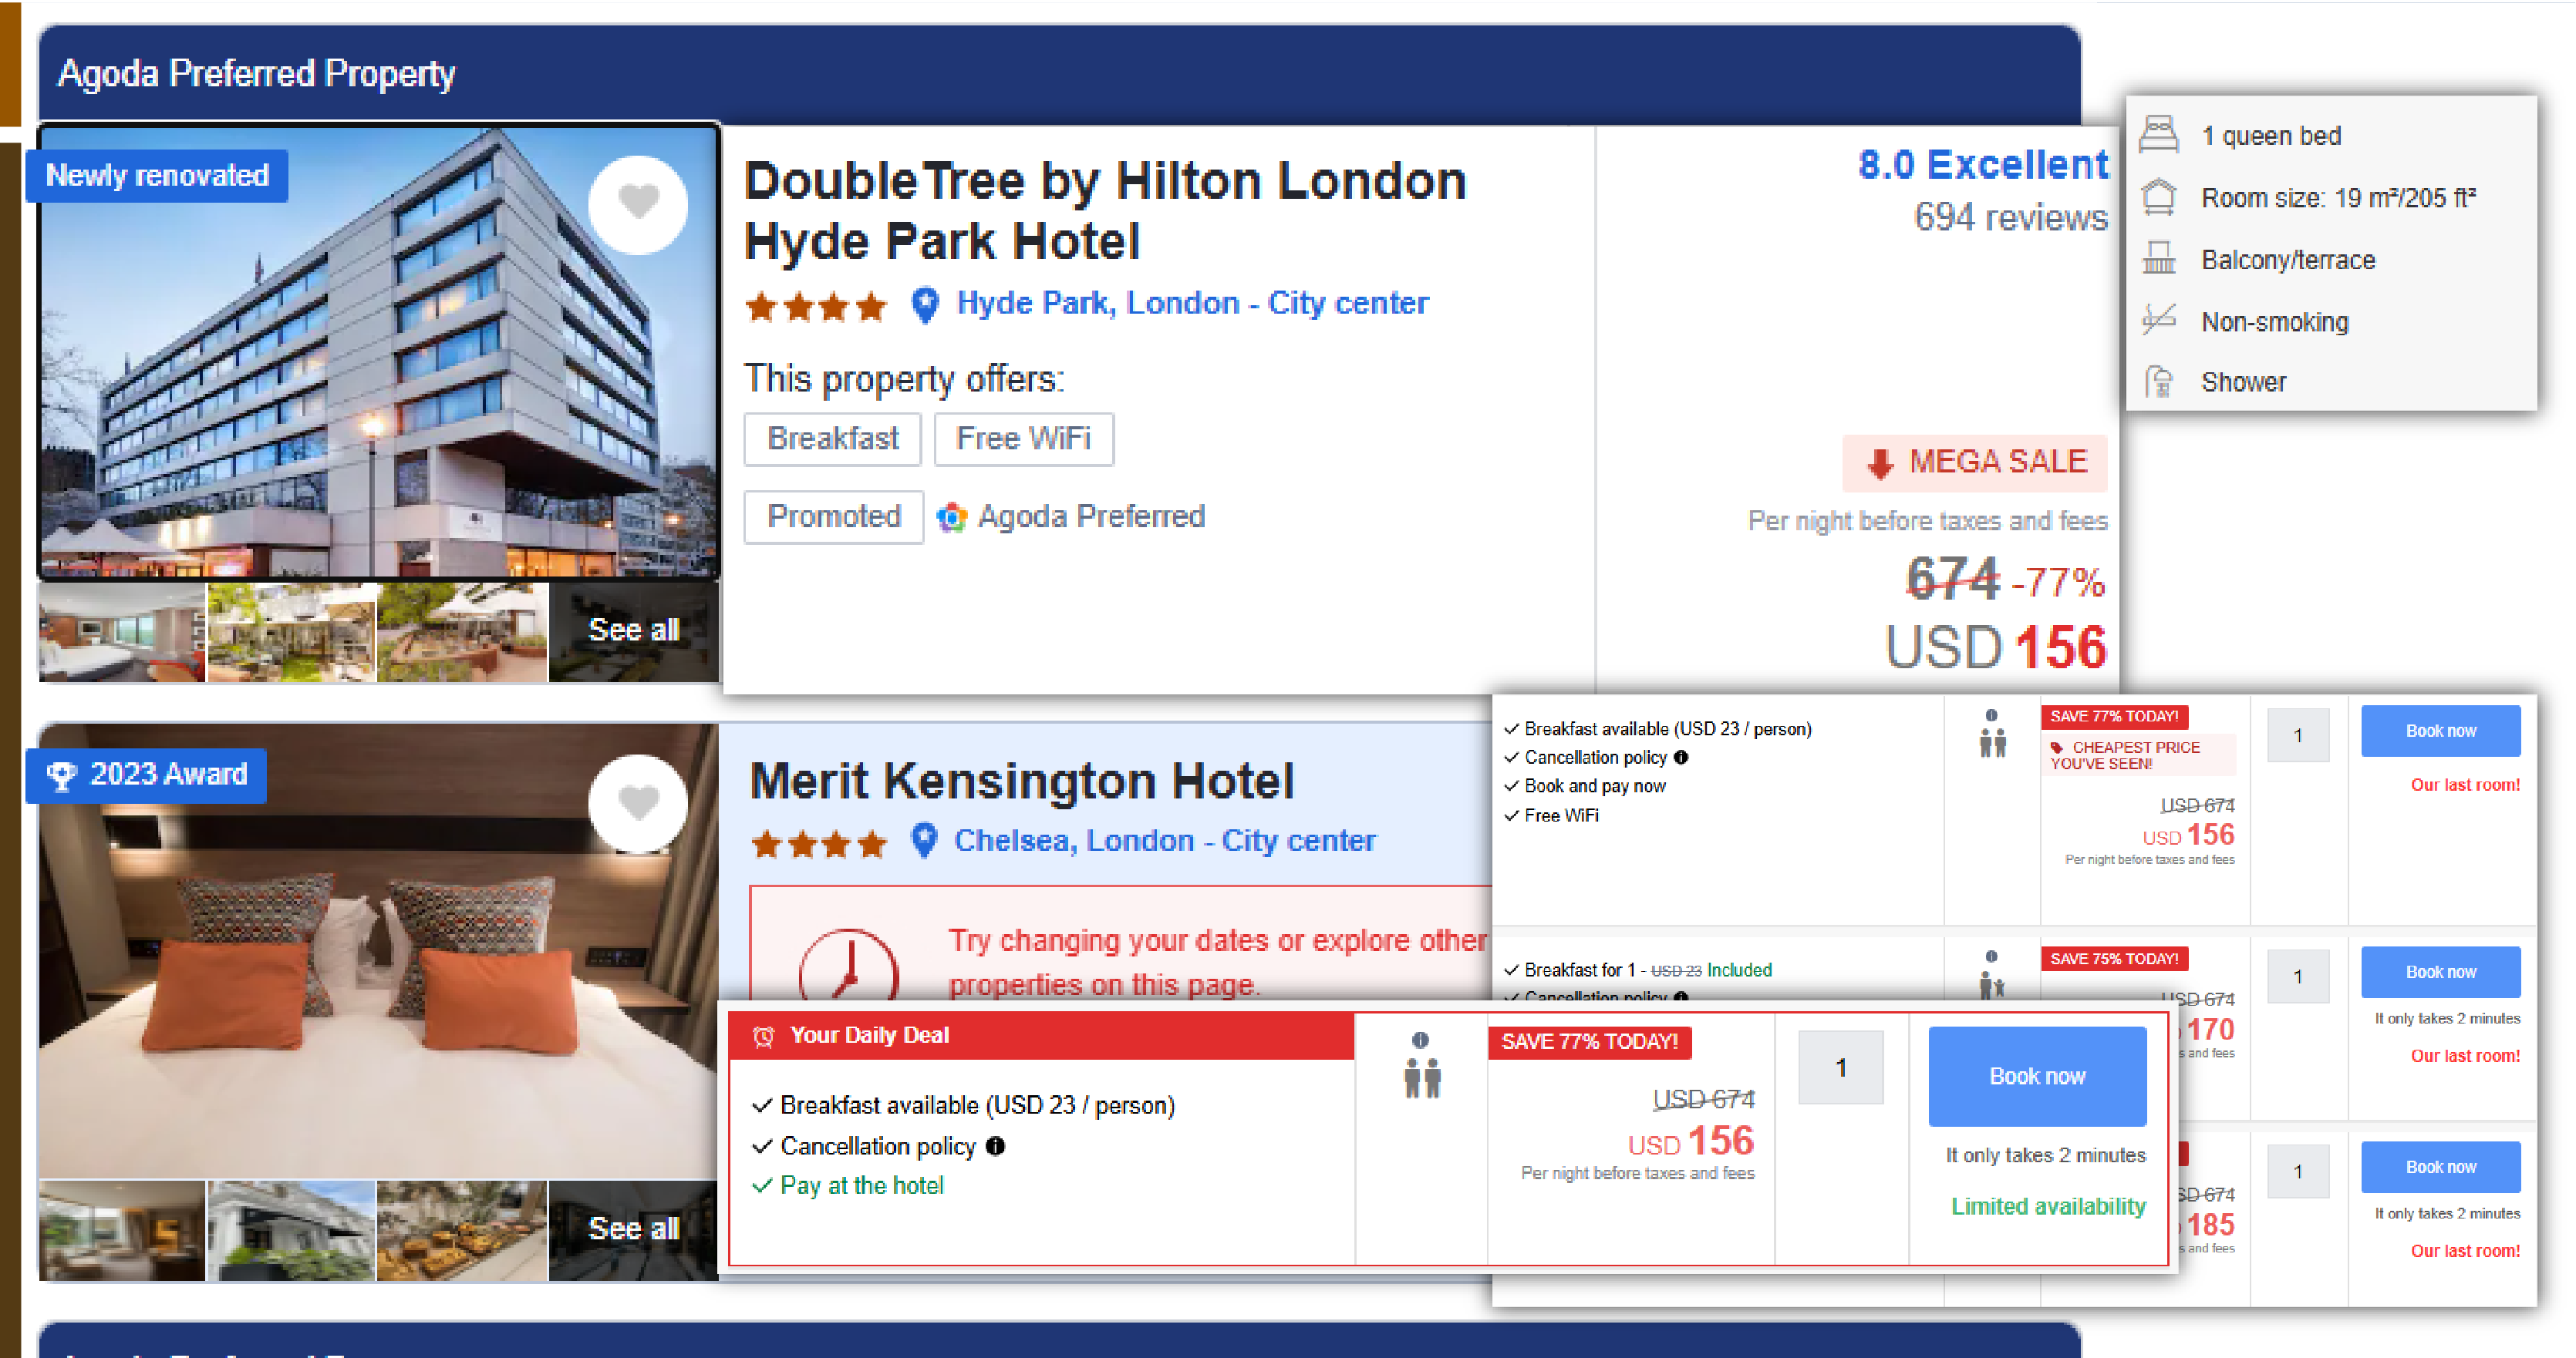Click the MEGA SALE down arrow icon
The image size is (2576, 1358).
[1881, 464]
